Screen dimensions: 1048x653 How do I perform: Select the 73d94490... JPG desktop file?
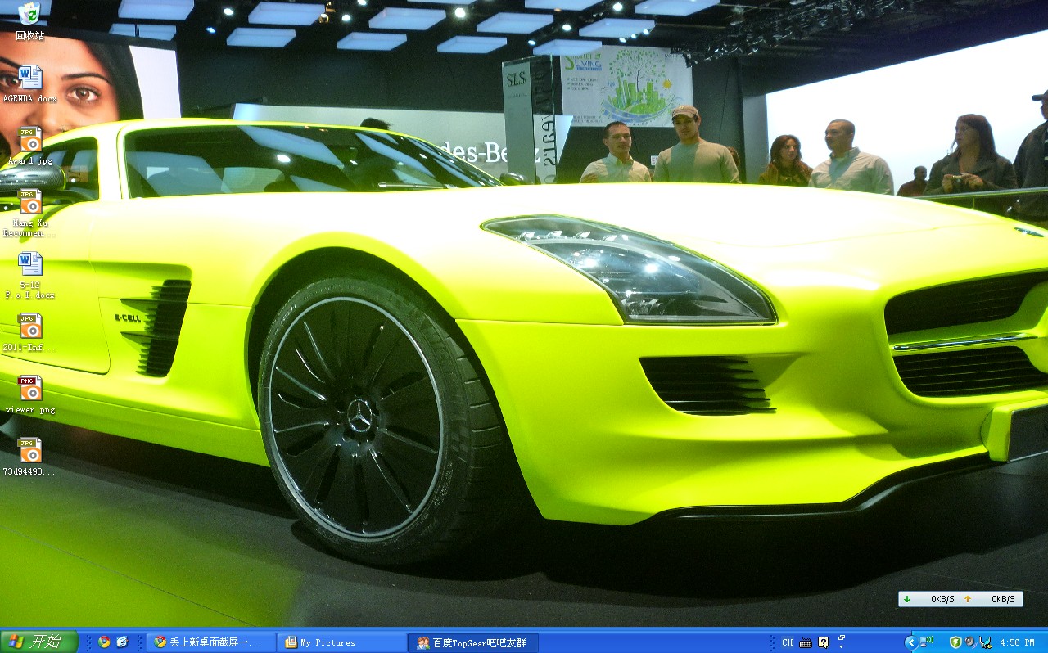coord(30,457)
